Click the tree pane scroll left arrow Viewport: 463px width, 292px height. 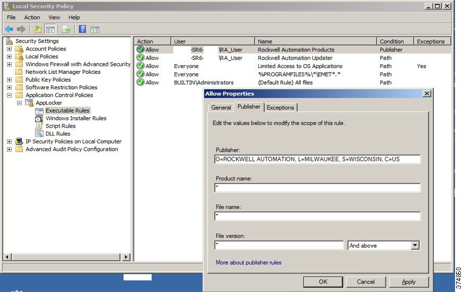coord(7,257)
